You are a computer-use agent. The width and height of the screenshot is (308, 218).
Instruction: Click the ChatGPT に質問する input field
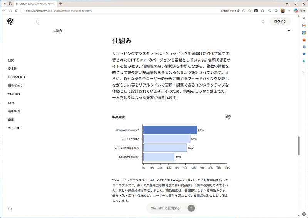(166, 208)
